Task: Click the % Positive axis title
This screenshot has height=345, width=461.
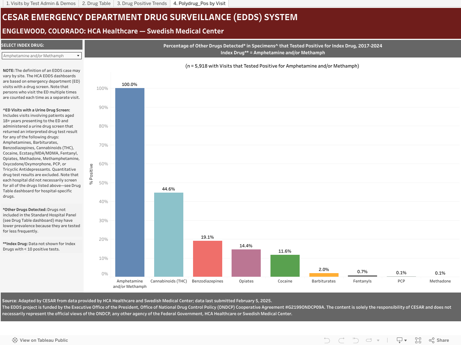Action: click(91, 174)
